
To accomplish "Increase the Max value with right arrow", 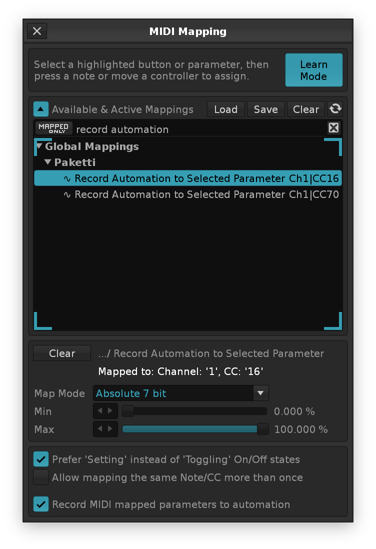I will click(x=110, y=429).
